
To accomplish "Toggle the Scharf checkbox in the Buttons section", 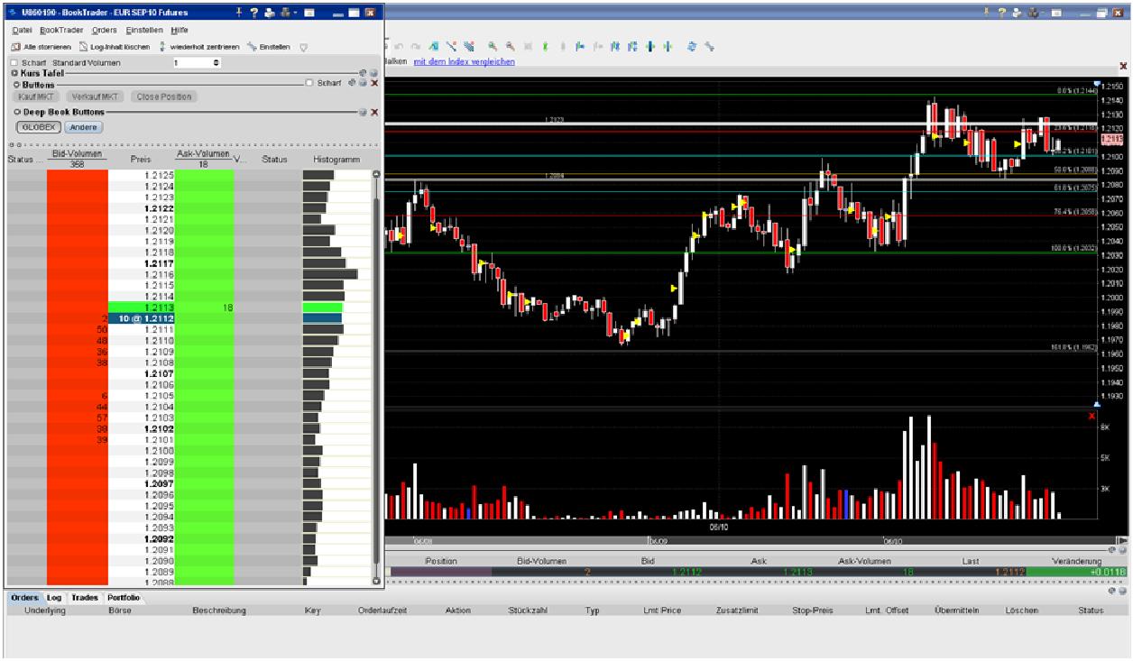I will tap(309, 83).
